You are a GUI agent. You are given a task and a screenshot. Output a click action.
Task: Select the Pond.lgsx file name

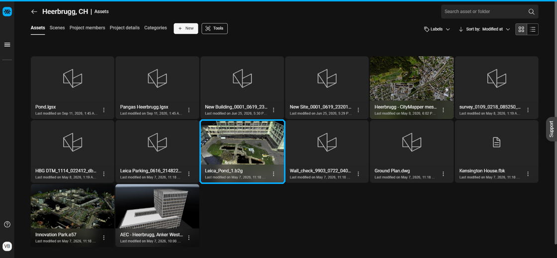click(x=45, y=107)
